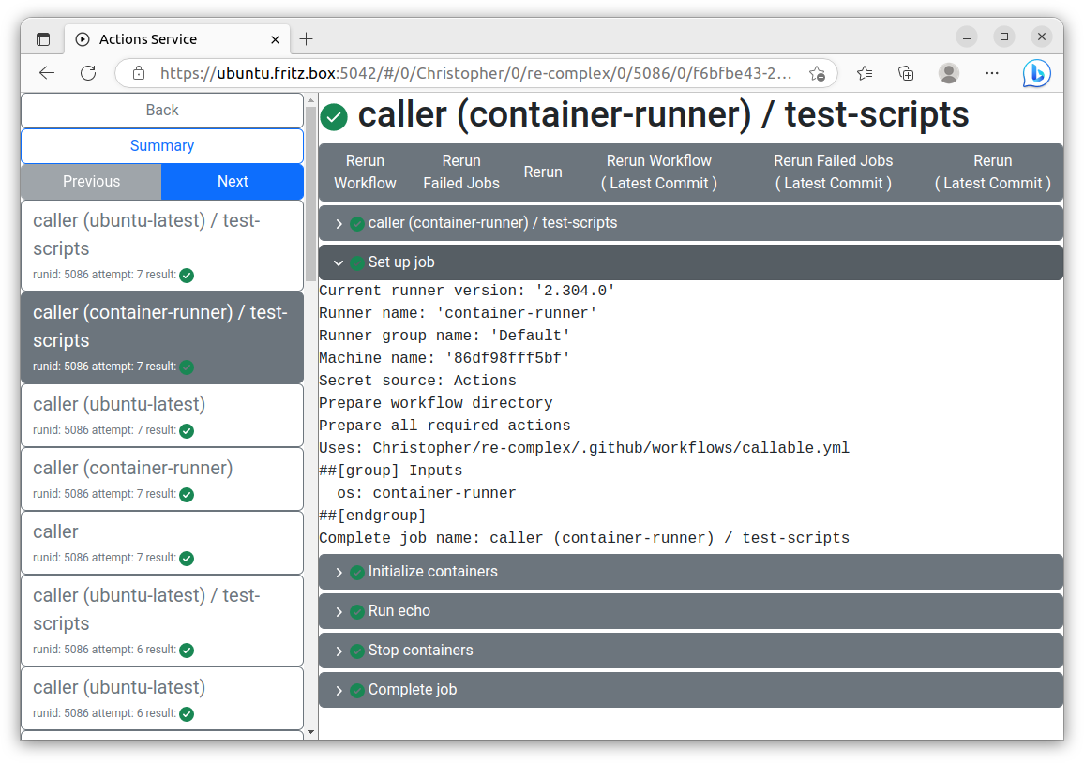The width and height of the screenshot is (1084, 763).
Task: Open the tab actions menu icon
Action: pyautogui.click(x=43, y=39)
